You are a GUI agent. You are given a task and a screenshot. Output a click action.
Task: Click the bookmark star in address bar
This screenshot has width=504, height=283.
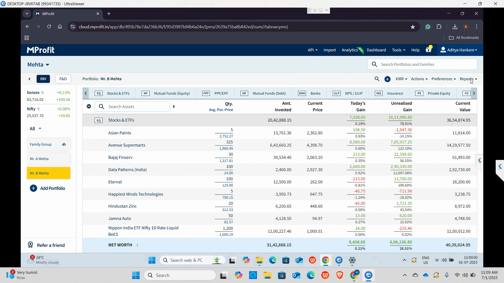click(413, 27)
